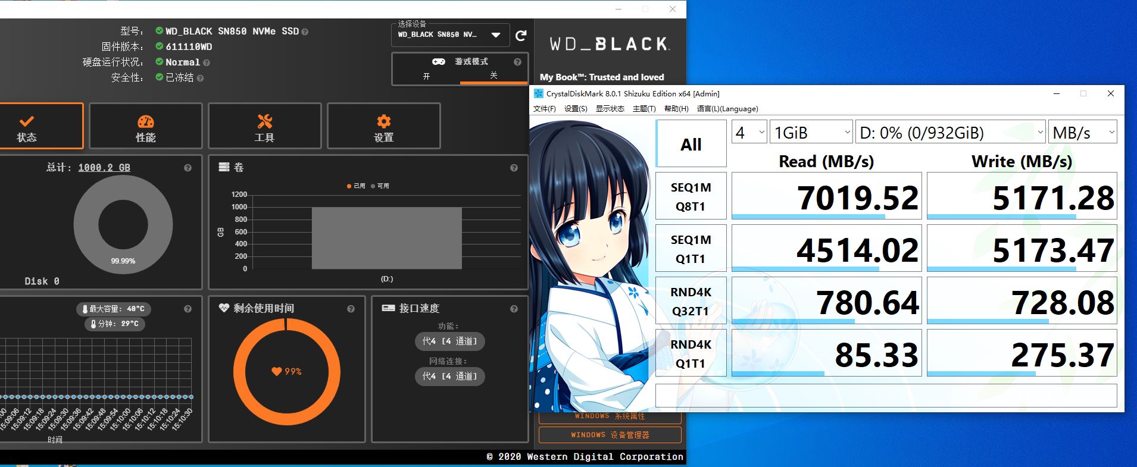Run the SEQ1M Q1T1 test
The width and height of the screenshot is (1137, 467).
tap(691, 249)
